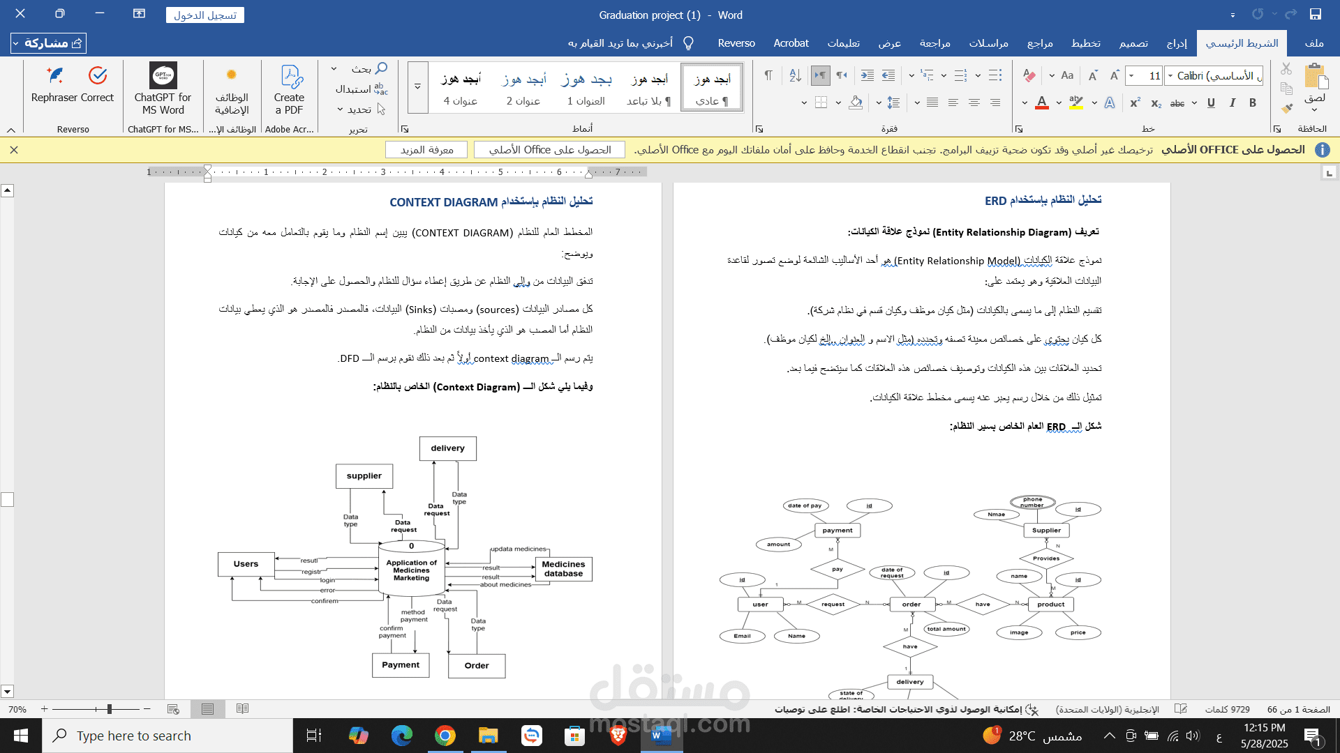This screenshot has height=753, width=1340.
Task: Apply the Text Effects outlined A icon
Action: tap(1110, 102)
